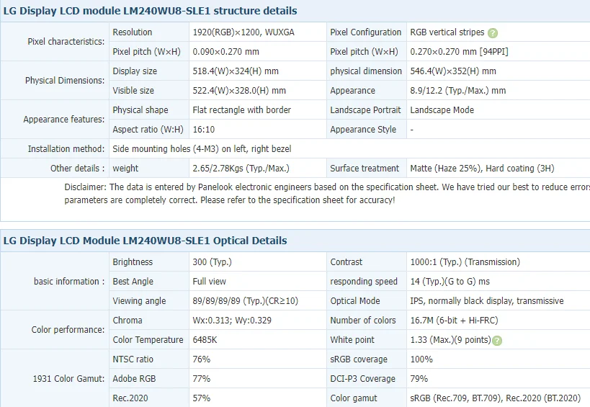
Task: Click the Color Temperature value 6485K
Action: pyautogui.click(x=205, y=340)
